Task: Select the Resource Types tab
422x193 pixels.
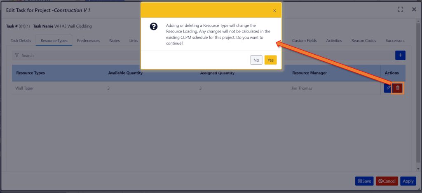Action: click(54, 41)
